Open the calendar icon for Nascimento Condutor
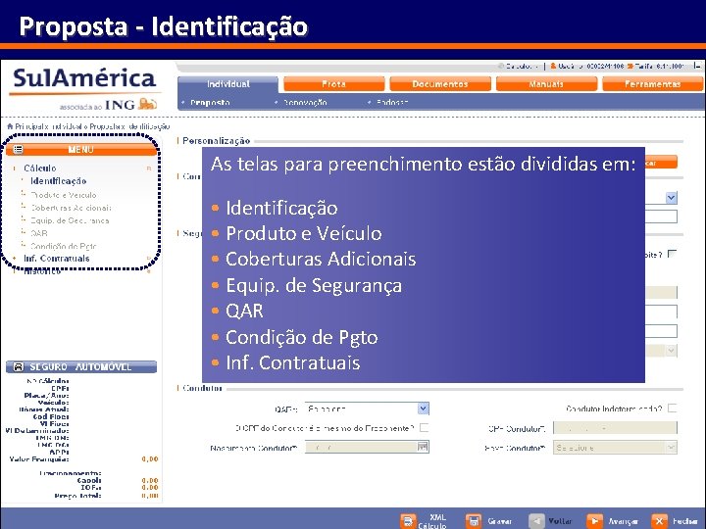The height and width of the screenshot is (529, 706). (423, 447)
